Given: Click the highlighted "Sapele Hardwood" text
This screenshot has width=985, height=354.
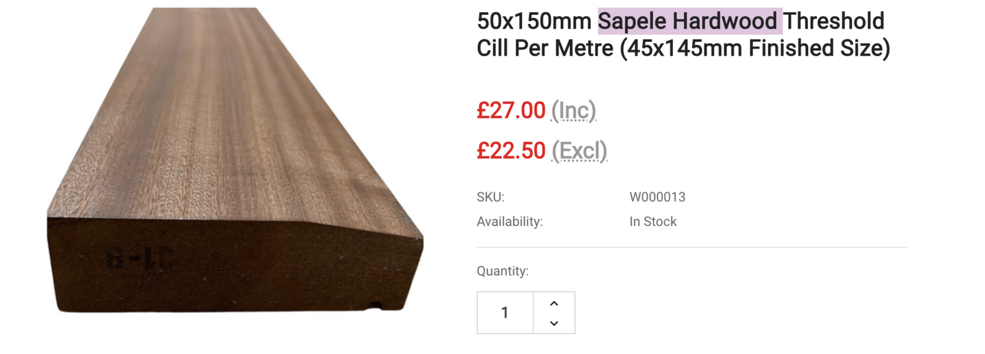Looking at the screenshot, I should click(688, 22).
